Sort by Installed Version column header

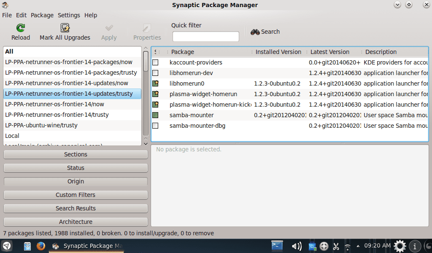click(x=278, y=52)
